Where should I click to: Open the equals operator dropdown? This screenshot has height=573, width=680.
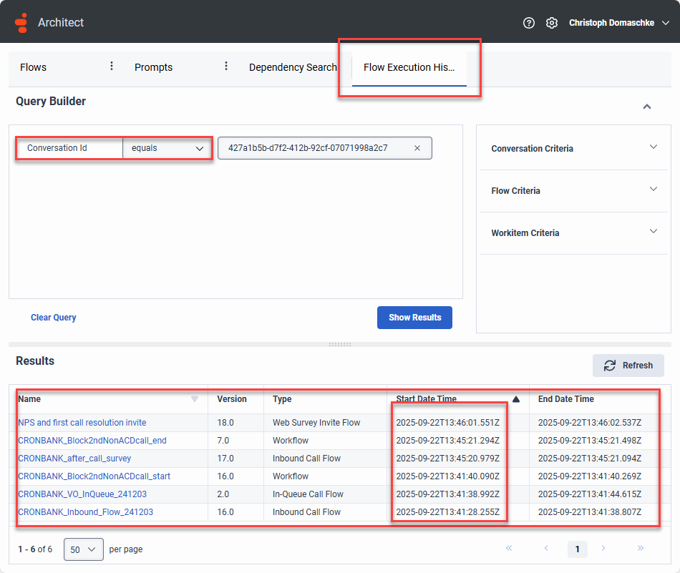coord(167,148)
